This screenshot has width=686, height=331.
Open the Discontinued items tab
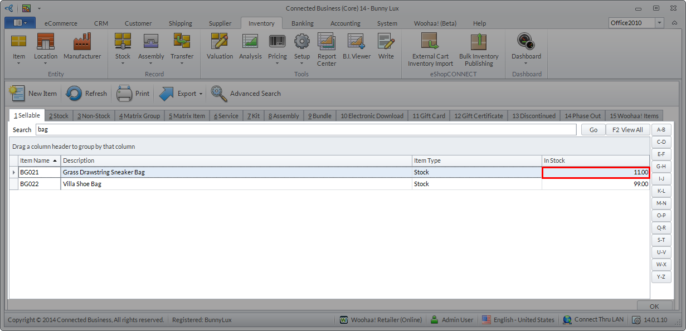click(x=533, y=116)
